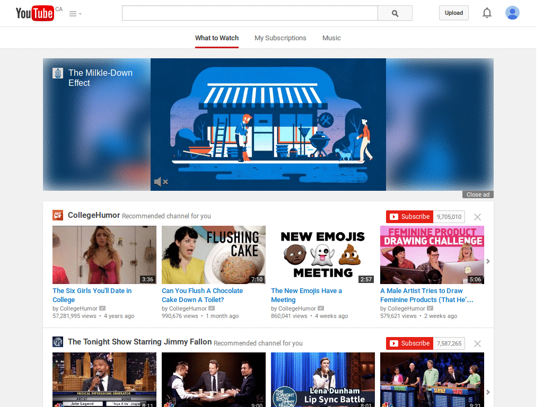
Task: Dismiss the Tonight Show recommendation
Action: coord(477,343)
